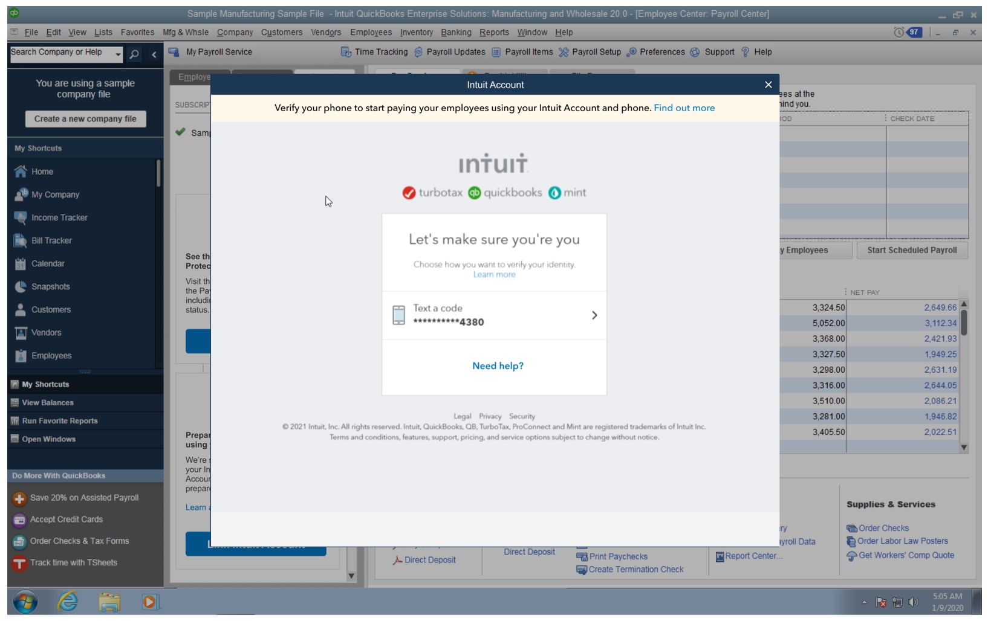The image size is (988, 621).
Task: Open My Company shortcut icon
Action: (21, 195)
